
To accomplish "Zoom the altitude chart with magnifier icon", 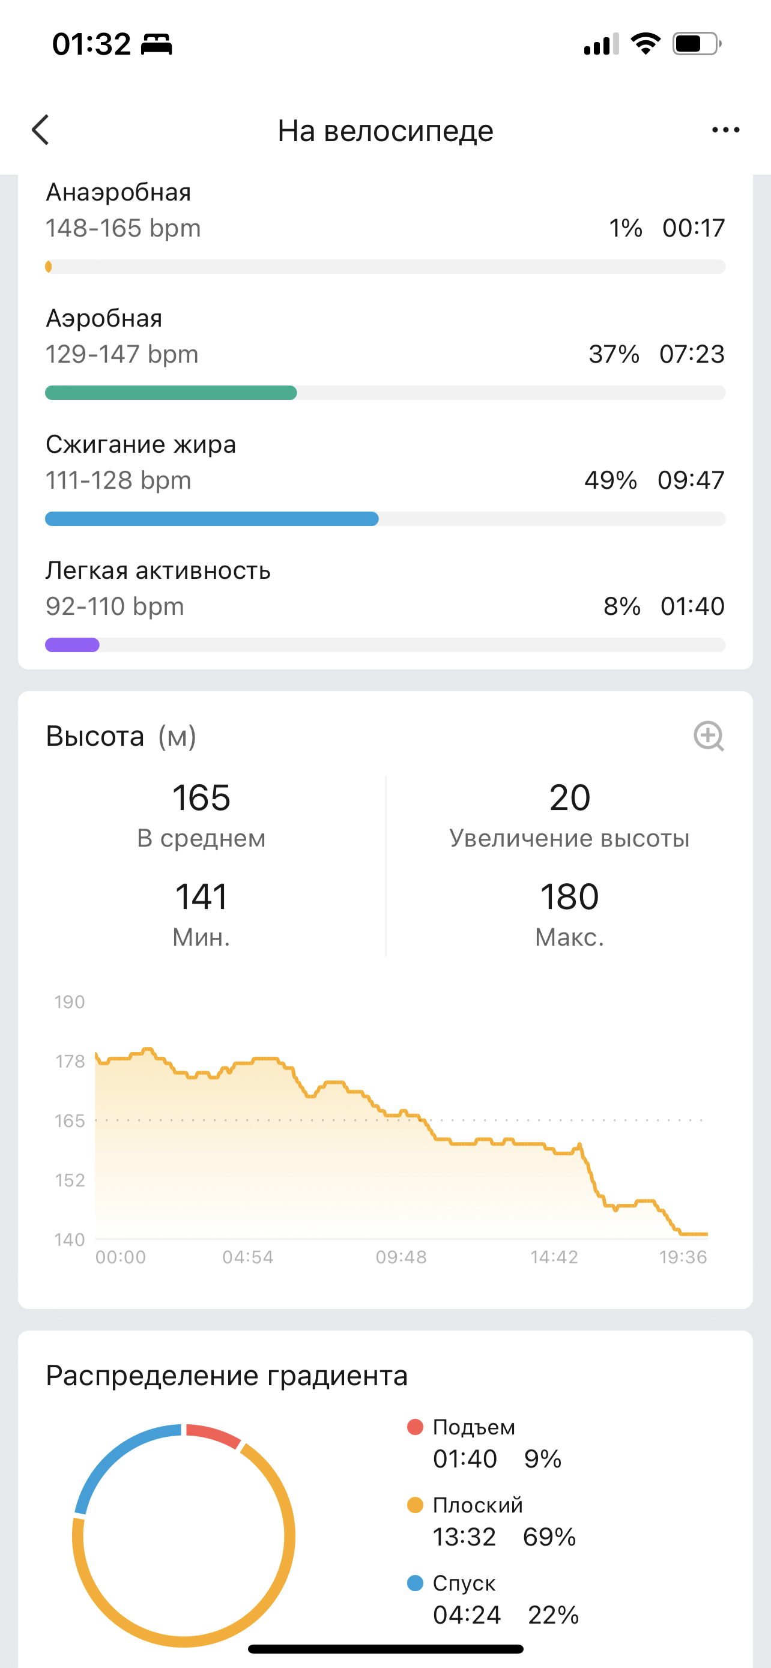I will click(708, 736).
